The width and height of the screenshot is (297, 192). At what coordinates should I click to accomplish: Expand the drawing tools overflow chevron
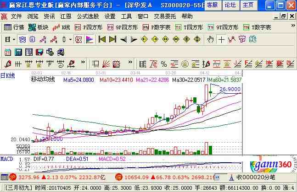pos(83,62)
